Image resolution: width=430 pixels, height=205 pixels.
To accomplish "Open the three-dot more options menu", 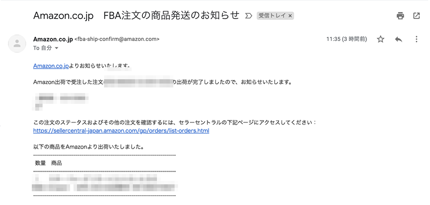I will coord(416,39).
